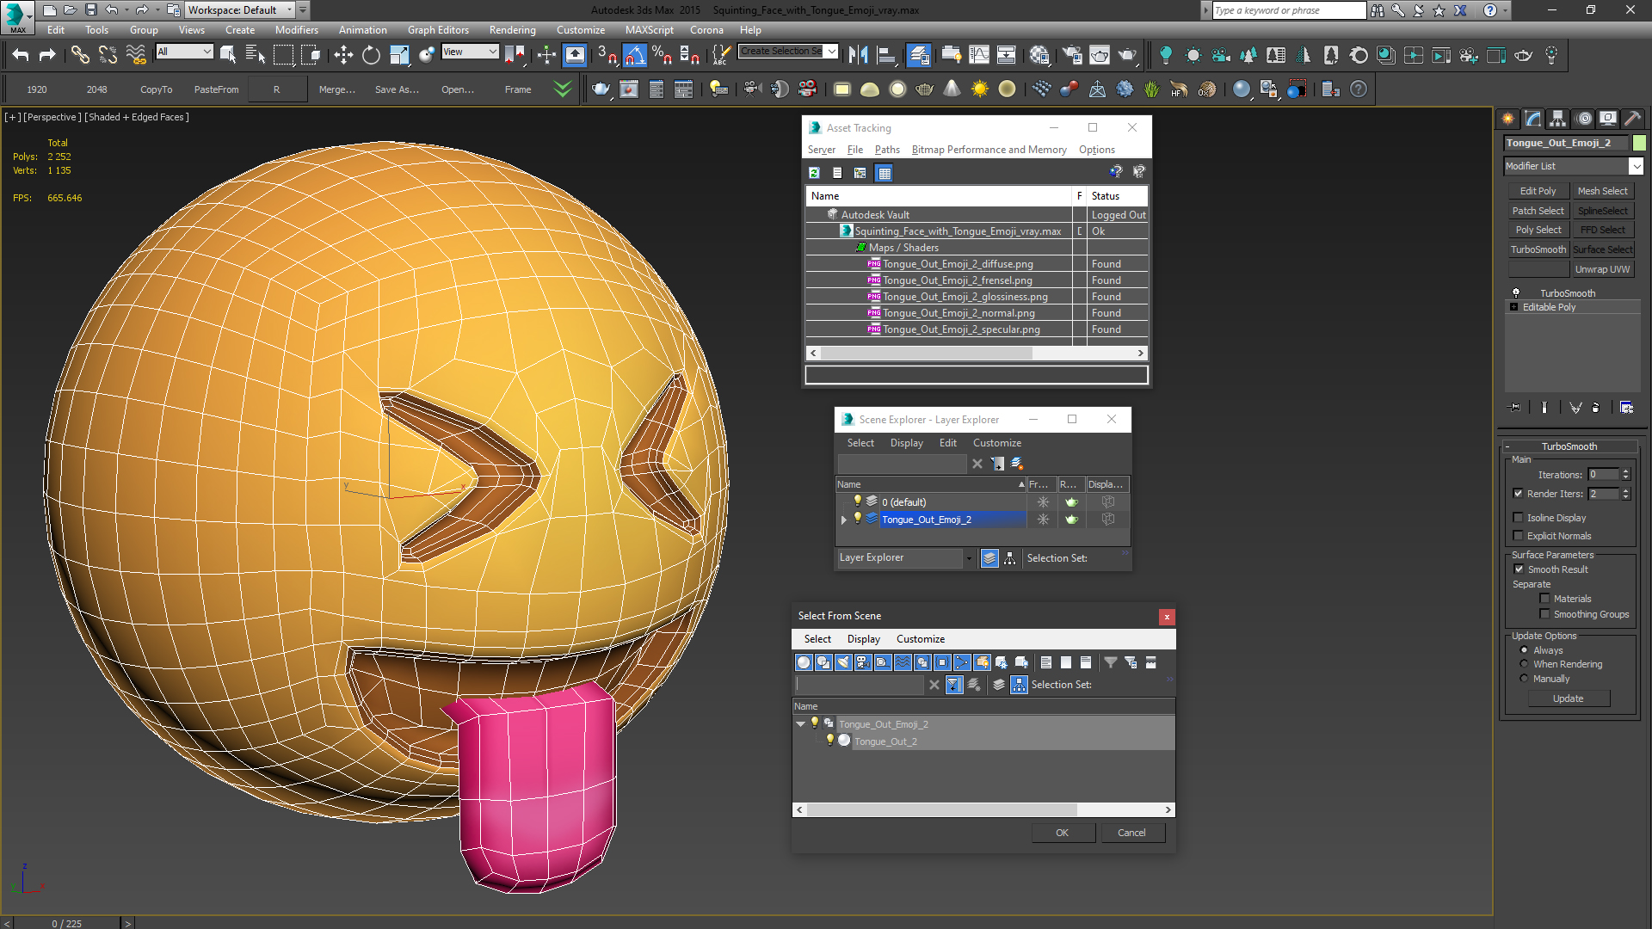
Task: Collapse the TurboSmooth rollout
Action: click(x=1507, y=446)
